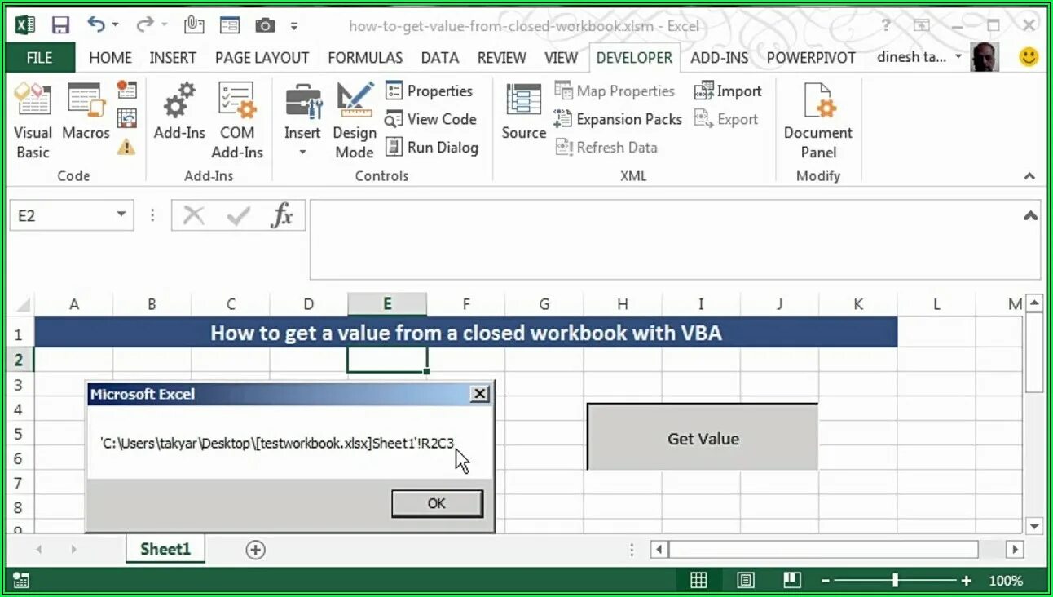Expand the formula bar
This screenshot has width=1053, height=597.
coord(1031,216)
